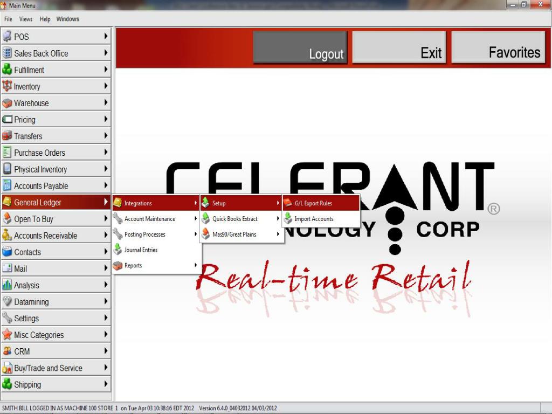Open the Accounts Payable module
The image size is (552, 414).
tap(56, 185)
